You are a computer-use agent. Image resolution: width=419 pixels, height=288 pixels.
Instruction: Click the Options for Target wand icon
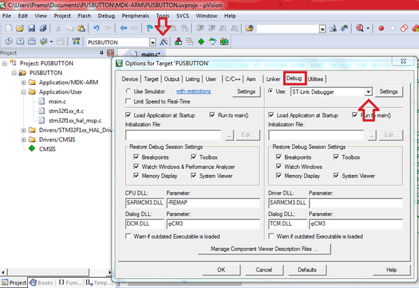point(164,42)
